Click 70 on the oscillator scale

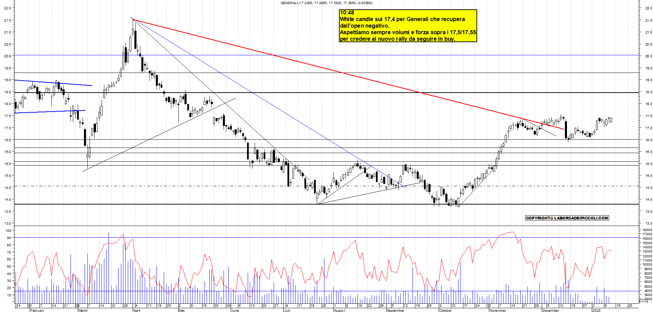click(x=9, y=252)
